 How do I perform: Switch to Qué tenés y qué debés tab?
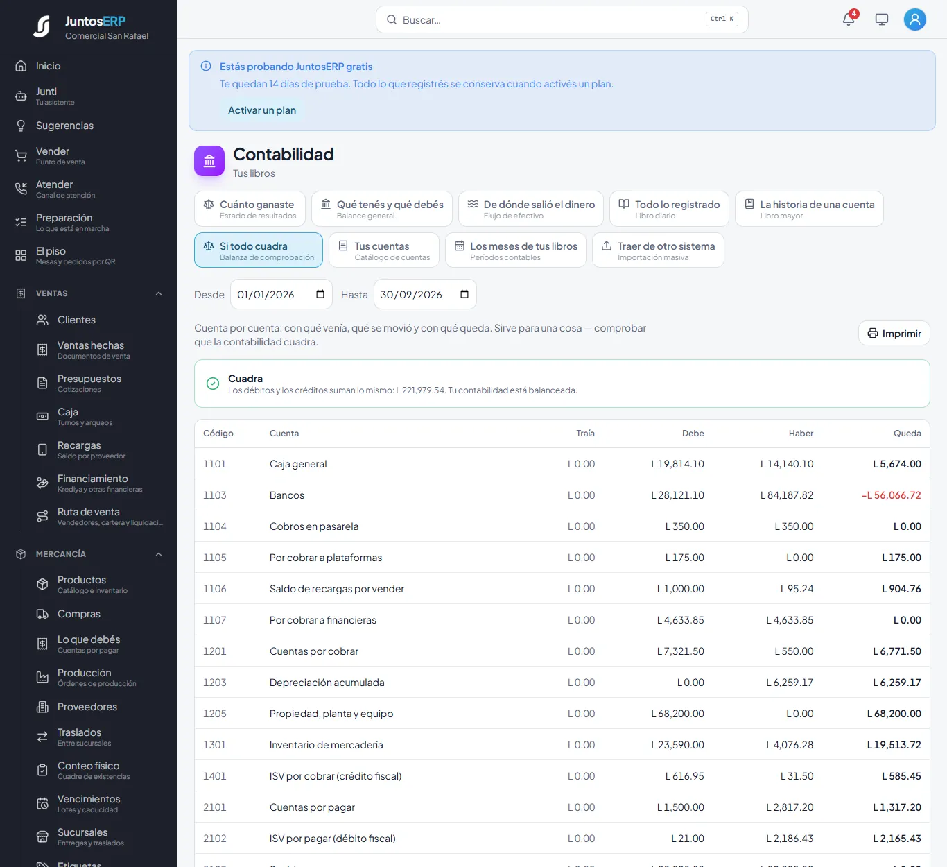point(382,209)
